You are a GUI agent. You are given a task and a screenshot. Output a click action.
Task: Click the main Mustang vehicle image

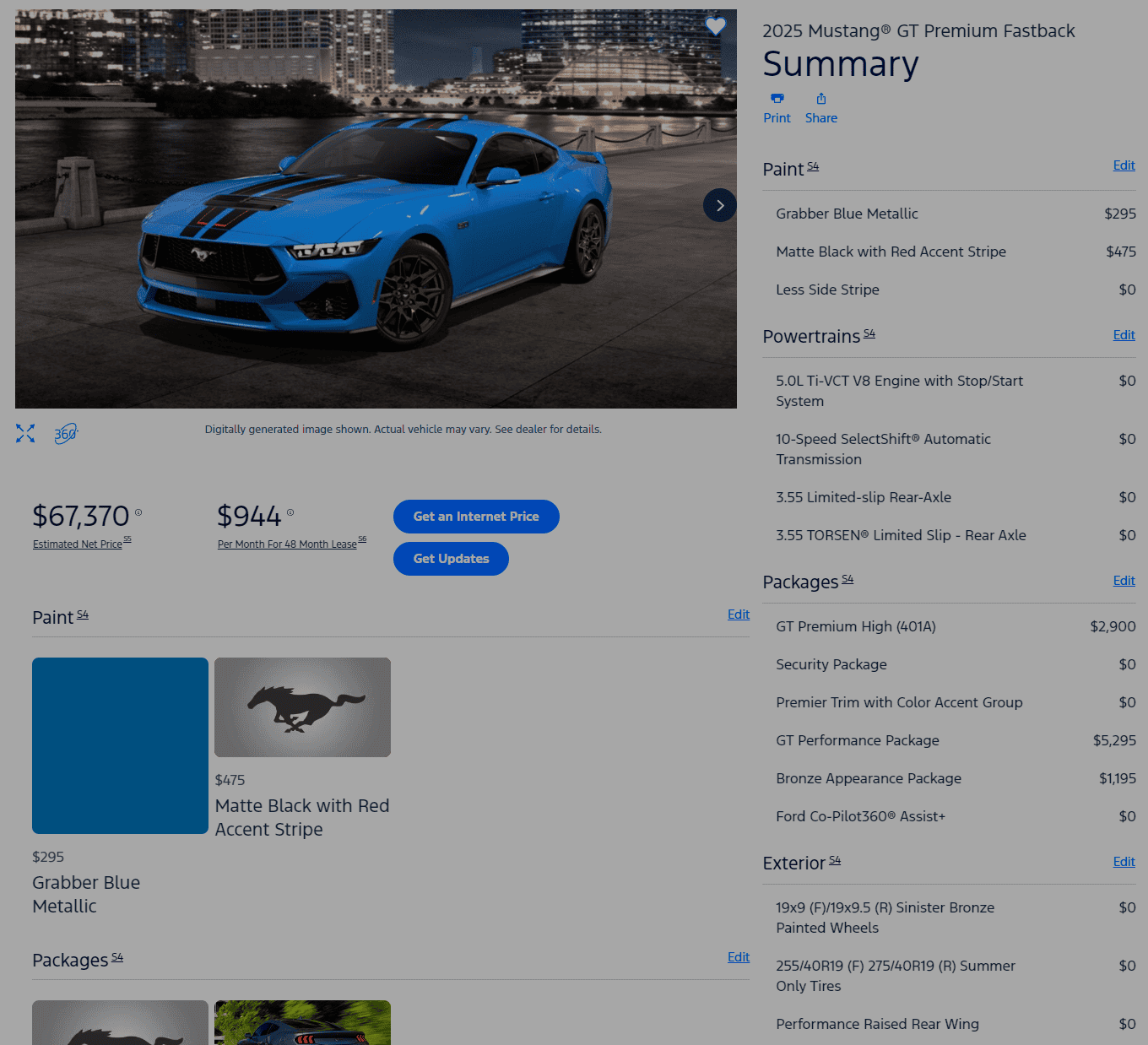[376, 208]
